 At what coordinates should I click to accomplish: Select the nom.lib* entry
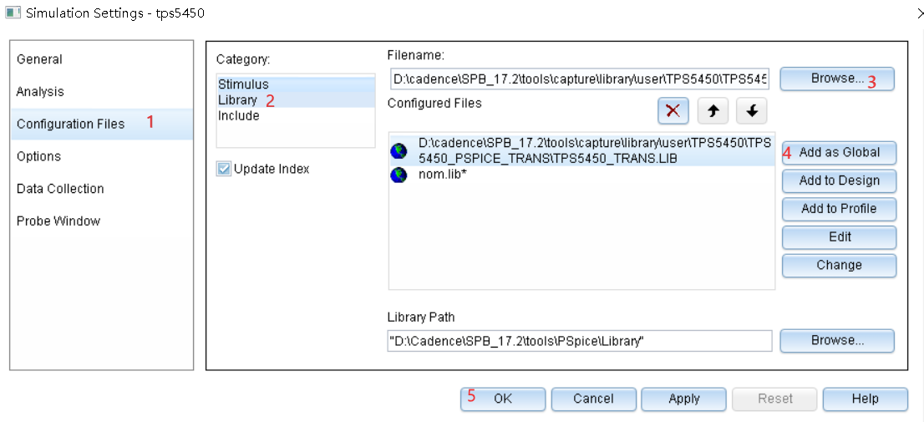(581, 175)
